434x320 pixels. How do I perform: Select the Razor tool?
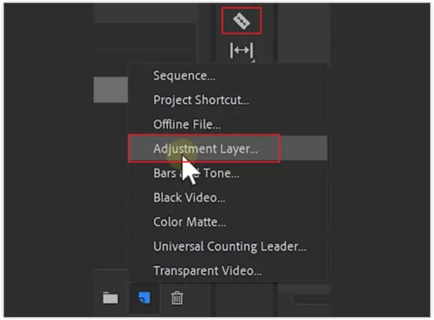241,21
